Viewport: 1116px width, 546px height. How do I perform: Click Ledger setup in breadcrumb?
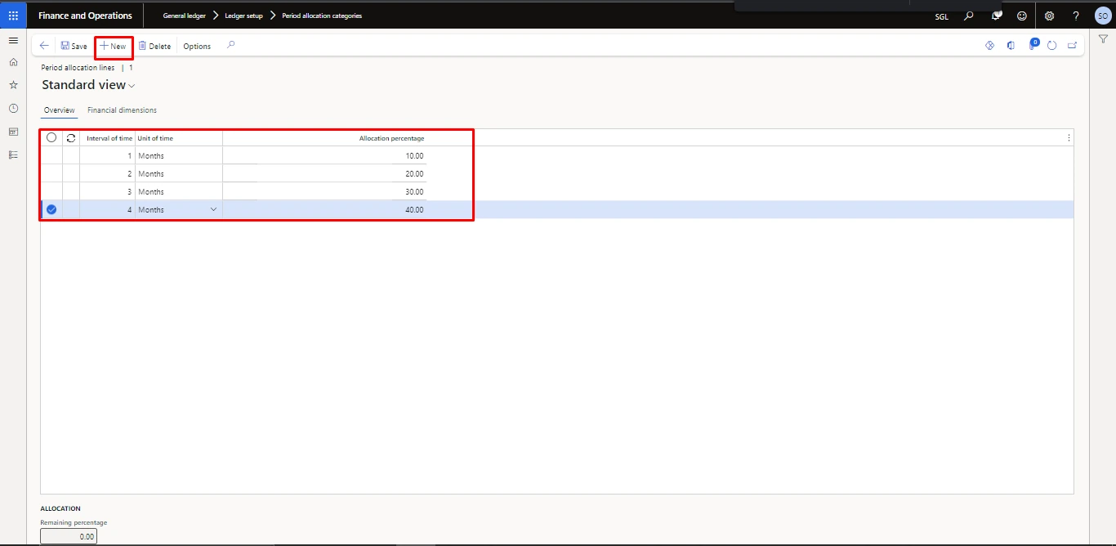[244, 16]
